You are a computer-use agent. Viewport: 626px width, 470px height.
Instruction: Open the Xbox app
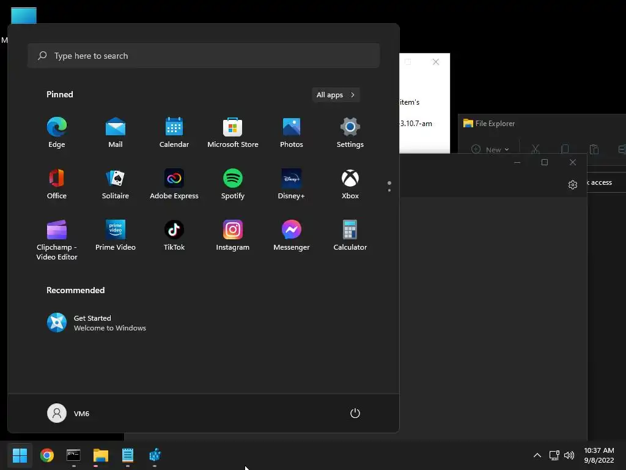point(350,184)
